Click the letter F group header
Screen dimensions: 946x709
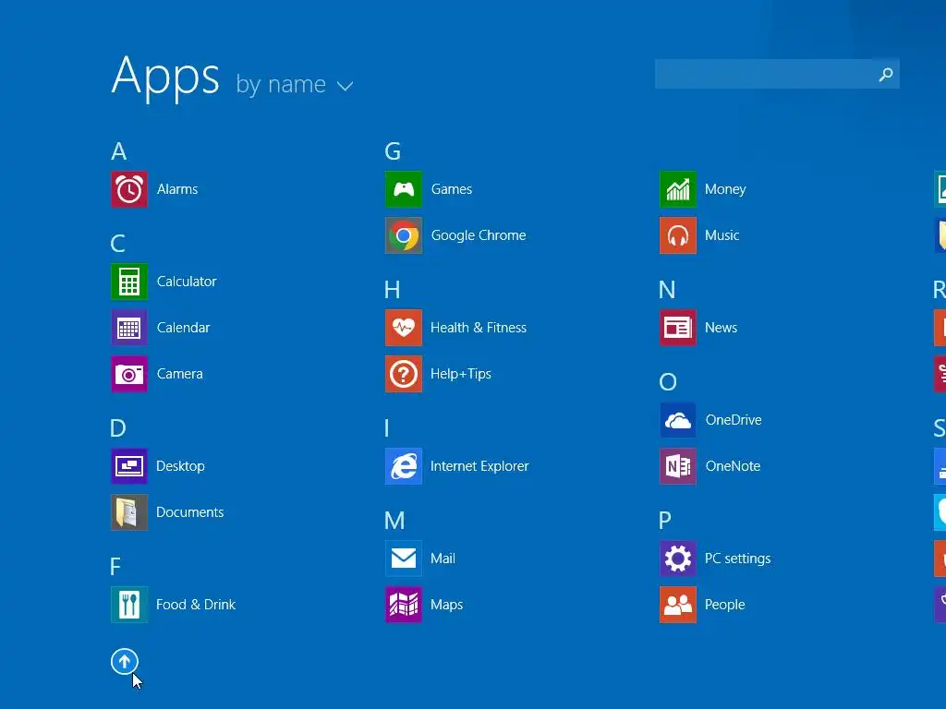(115, 567)
